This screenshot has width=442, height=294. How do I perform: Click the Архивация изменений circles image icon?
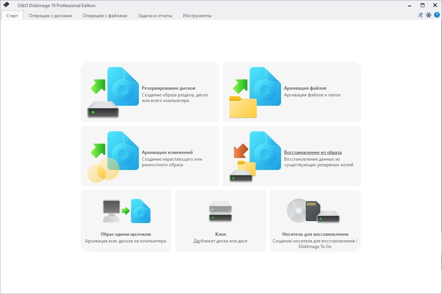113,157
